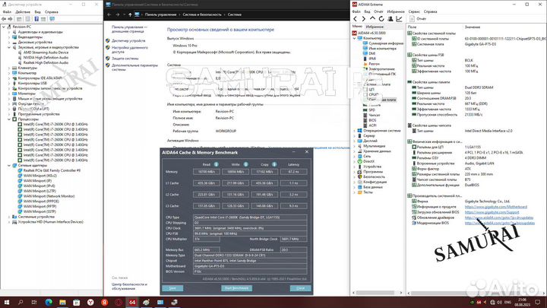Open gigabyte.com Motherboard link in AIDA64
The image size is (547, 308).
(495, 207)
